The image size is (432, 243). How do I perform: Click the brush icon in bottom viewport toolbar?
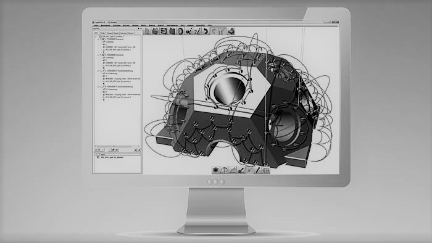tap(241, 170)
